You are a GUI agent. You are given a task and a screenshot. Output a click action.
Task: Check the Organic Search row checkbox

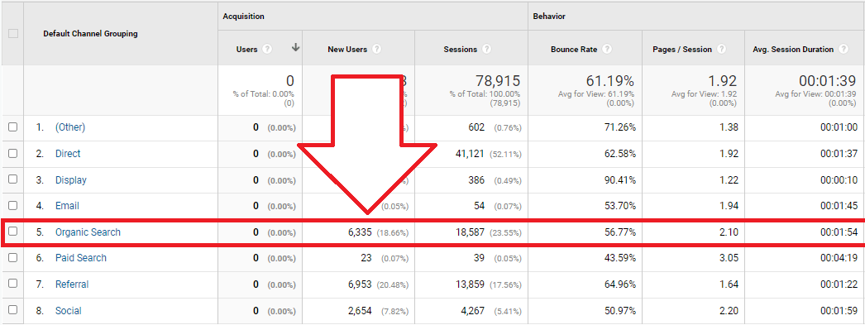tap(12, 232)
